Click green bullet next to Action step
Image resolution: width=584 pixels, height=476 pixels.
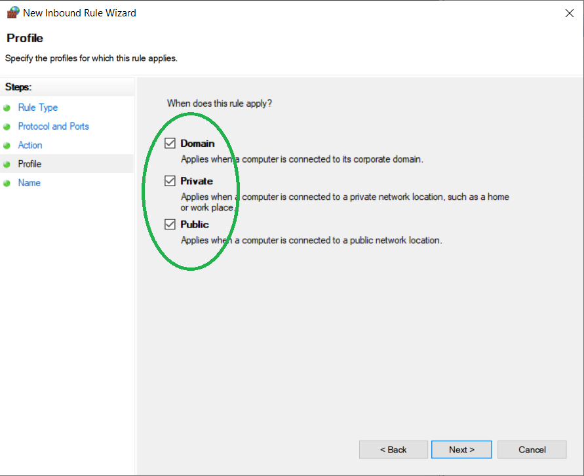click(x=7, y=146)
